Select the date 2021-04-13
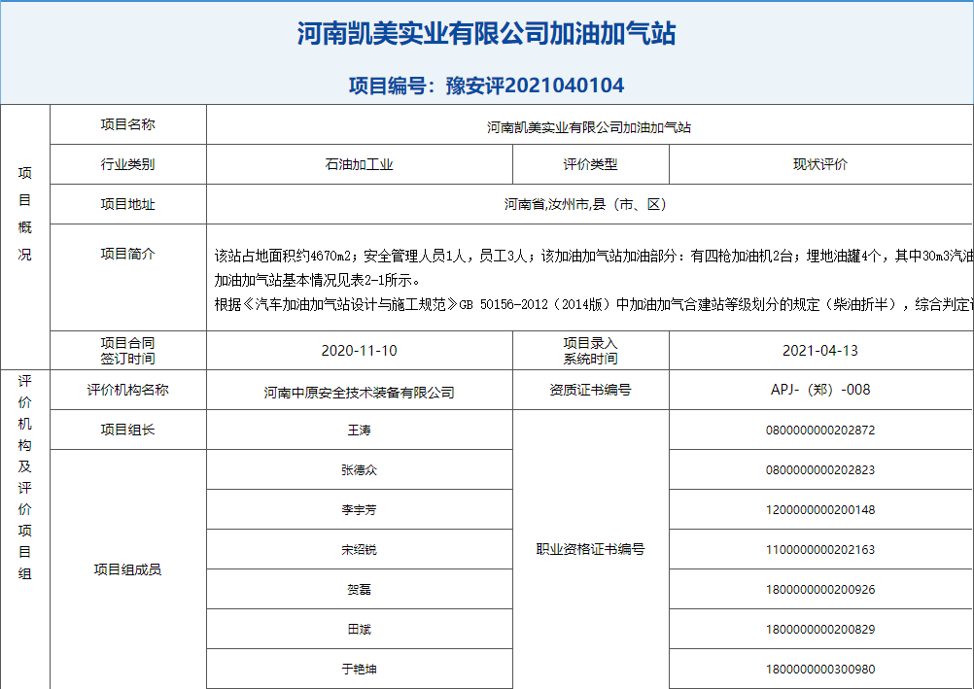 pyautogui.click(x=820, y=351)
